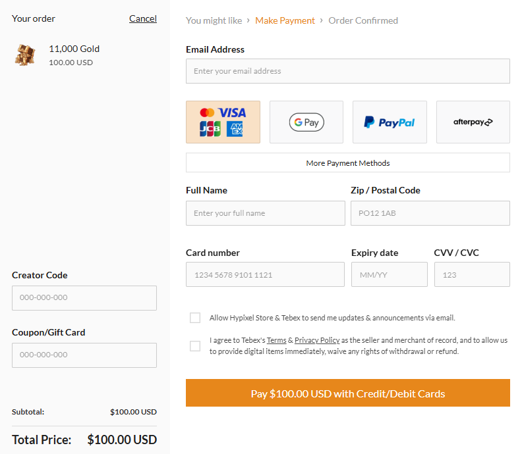Image resolution: width=522 pixels, height=454 pixels.
Task: Expand More Payment Methods
Action: pyautogui.click(x=347, y=163)
